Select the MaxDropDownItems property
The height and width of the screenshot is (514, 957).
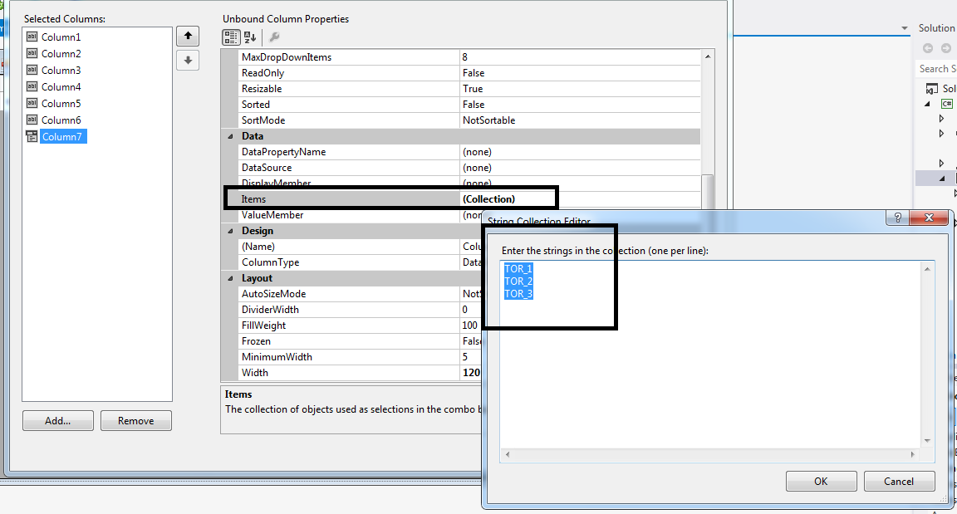click(470, 56)
